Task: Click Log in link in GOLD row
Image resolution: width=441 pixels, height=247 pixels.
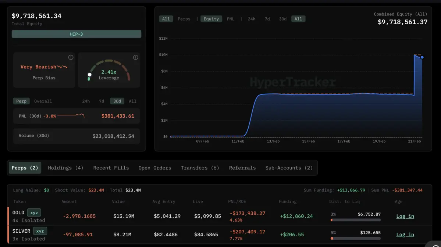Action: pyautogui.click(x=405, y=216)
